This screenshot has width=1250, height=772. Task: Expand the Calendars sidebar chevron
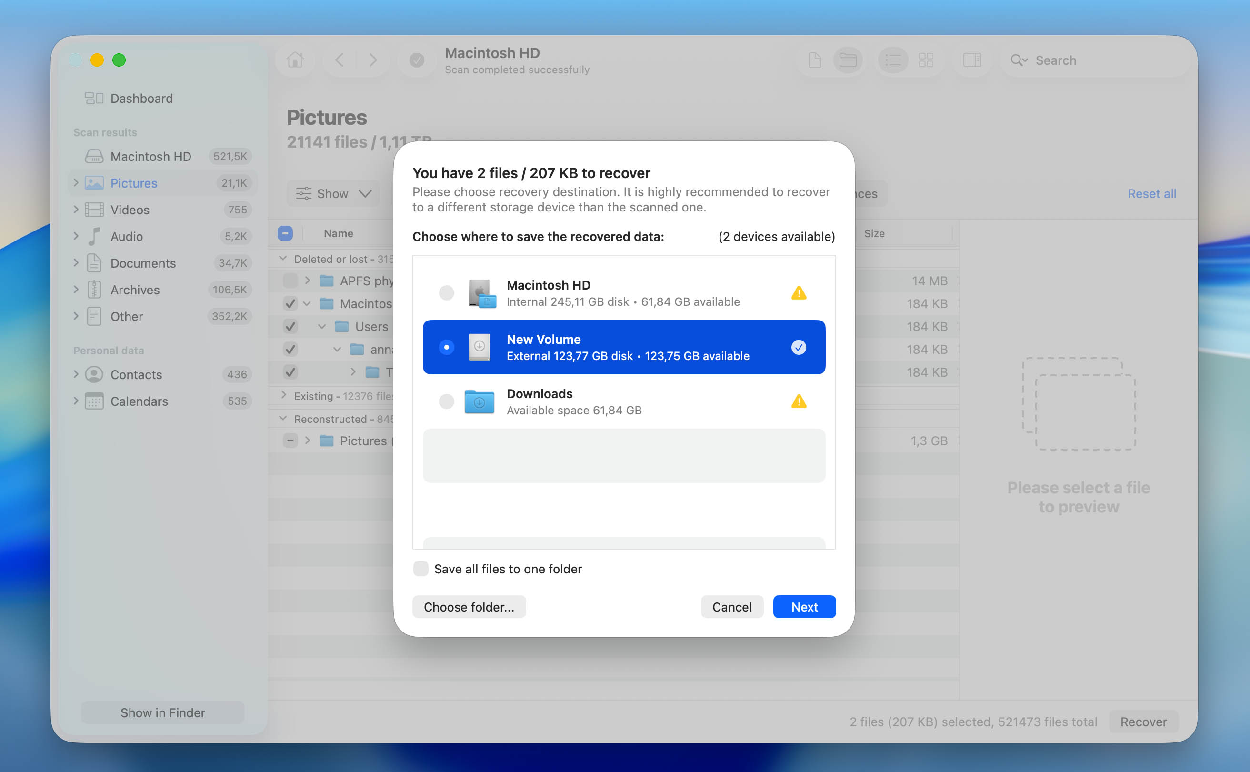click(x=76, y=401)
